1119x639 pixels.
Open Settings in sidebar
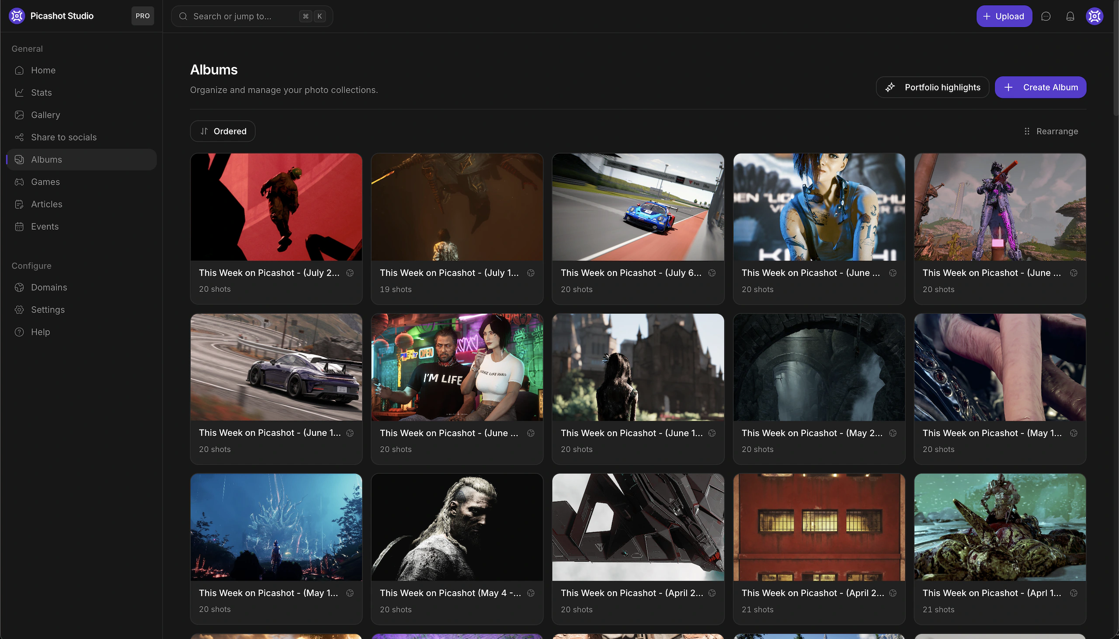(82, 310)
